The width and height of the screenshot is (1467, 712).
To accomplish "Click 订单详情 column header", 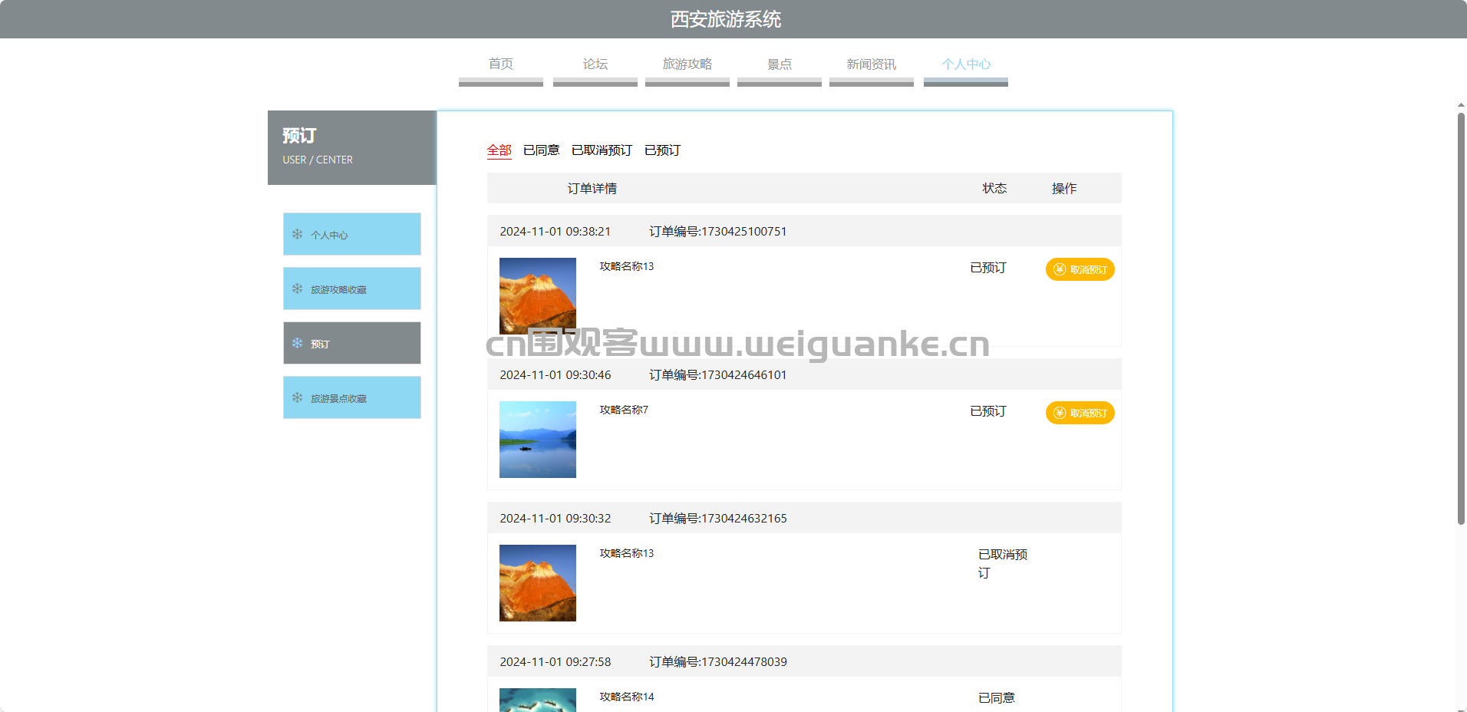I will click(x=592, y=189).
